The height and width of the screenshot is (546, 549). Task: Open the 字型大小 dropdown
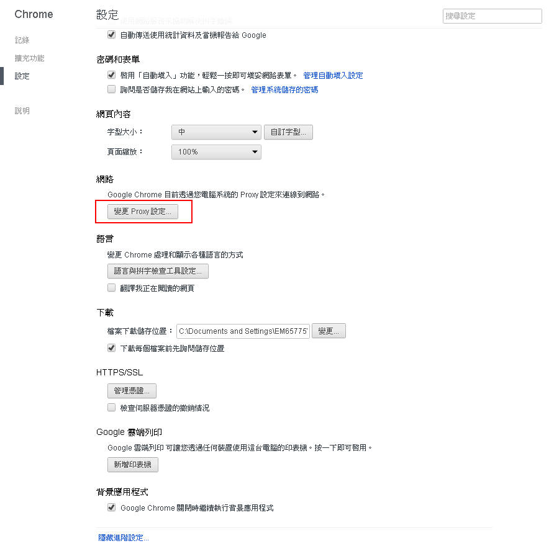pyautogui.click(x=216, y=132)
